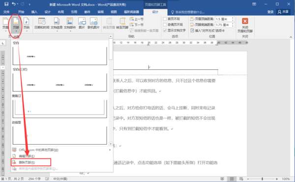
Task: Pick the Blank Three Columns footer thumbnail
Action: tap(60, 83)
